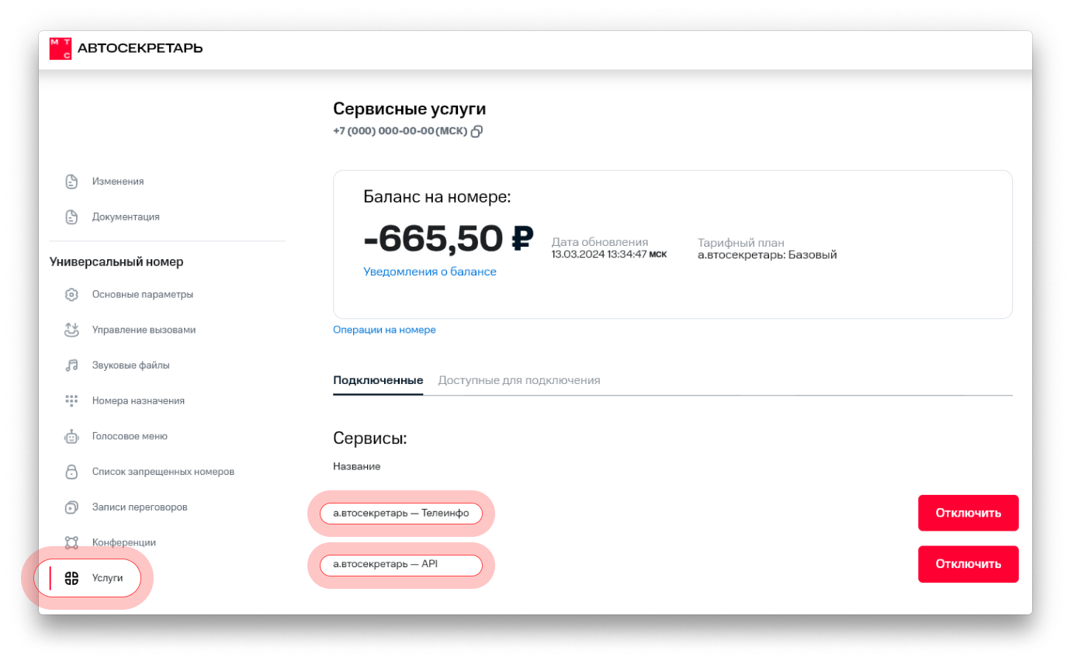The image size is (1071, 661).
Task: Click the а.втосекретарь — API service name
Action: pyautogui.click(x=385, y=564)
